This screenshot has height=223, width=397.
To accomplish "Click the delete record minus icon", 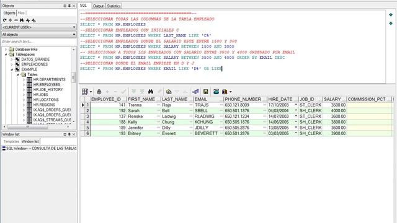I will 115,92.
